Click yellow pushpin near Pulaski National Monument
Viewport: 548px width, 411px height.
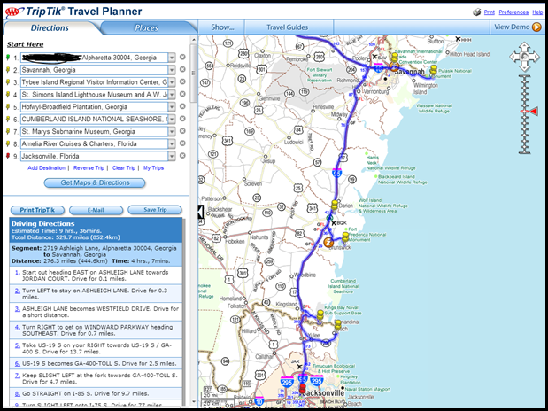tap(434, 69)
